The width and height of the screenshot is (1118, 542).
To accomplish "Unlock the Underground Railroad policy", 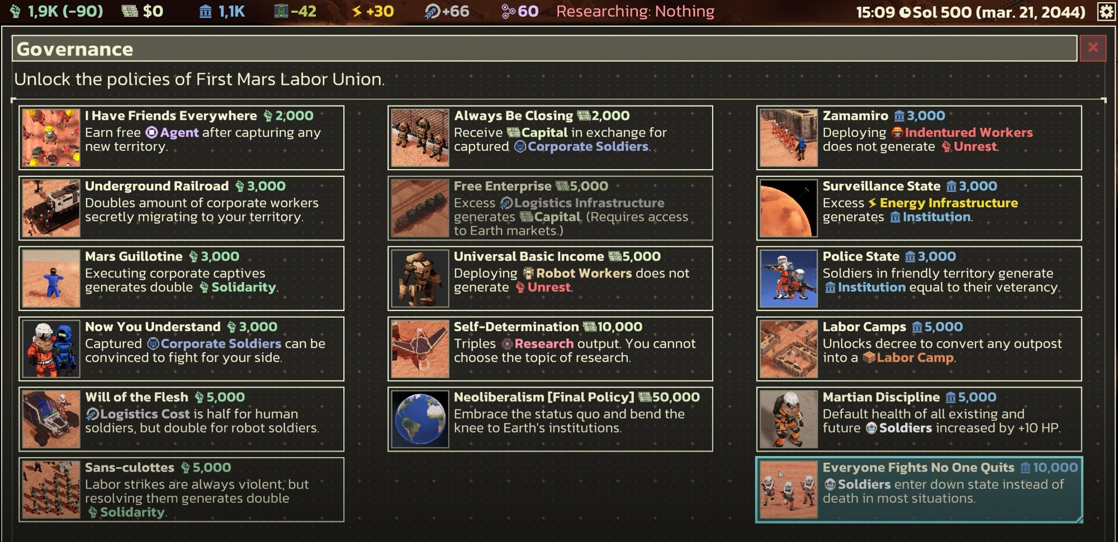I will (181, 208).
